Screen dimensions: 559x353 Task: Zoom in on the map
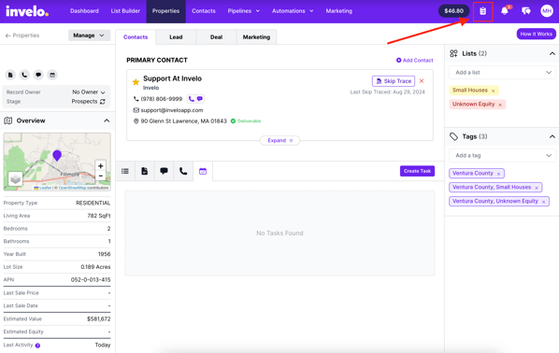pyautogui.click(x=101, y=166)
